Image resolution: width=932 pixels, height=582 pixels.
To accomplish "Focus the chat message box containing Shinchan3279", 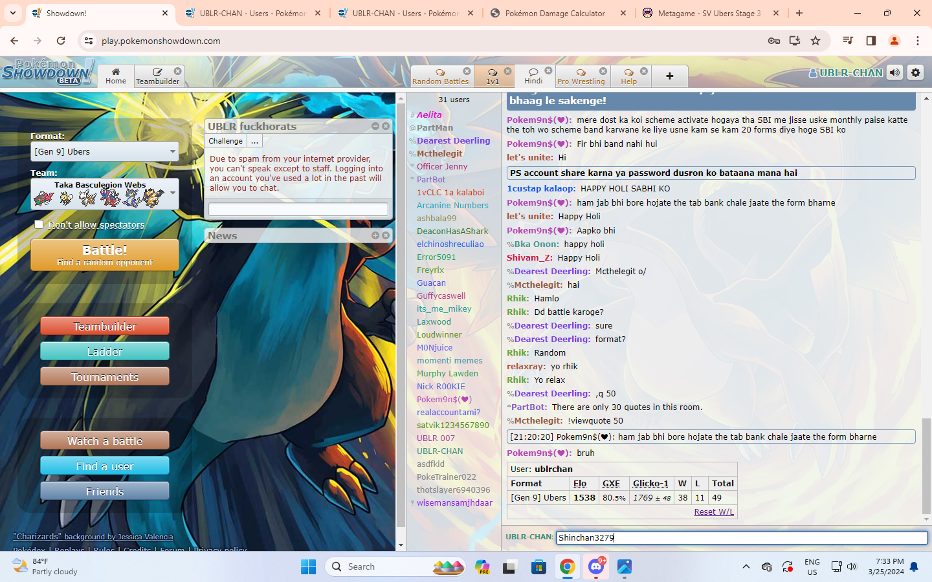I will pos(742,537).
